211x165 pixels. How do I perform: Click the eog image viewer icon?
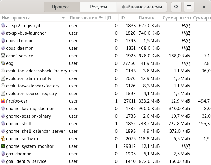pyautogui.click(x=3, y=63)
